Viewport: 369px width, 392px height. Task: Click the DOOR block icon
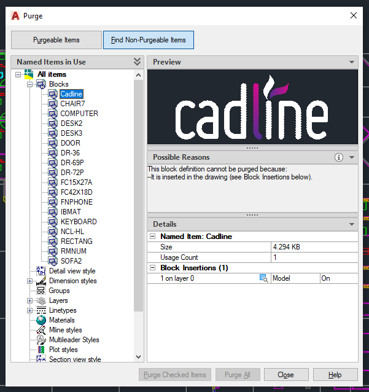click(53, 143)
